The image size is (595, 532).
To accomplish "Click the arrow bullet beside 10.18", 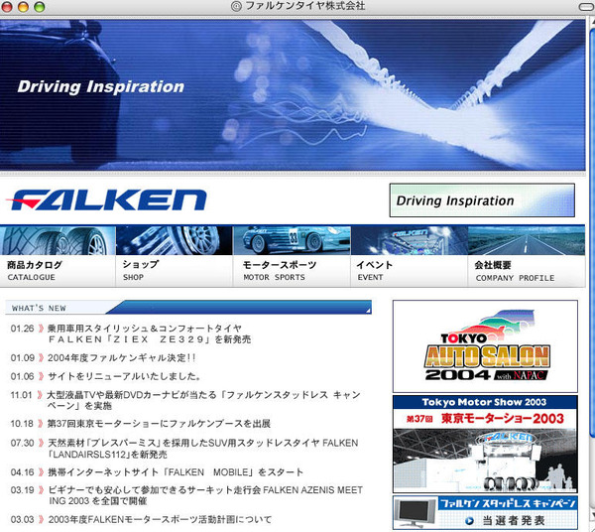I will [x=41, y=424].
